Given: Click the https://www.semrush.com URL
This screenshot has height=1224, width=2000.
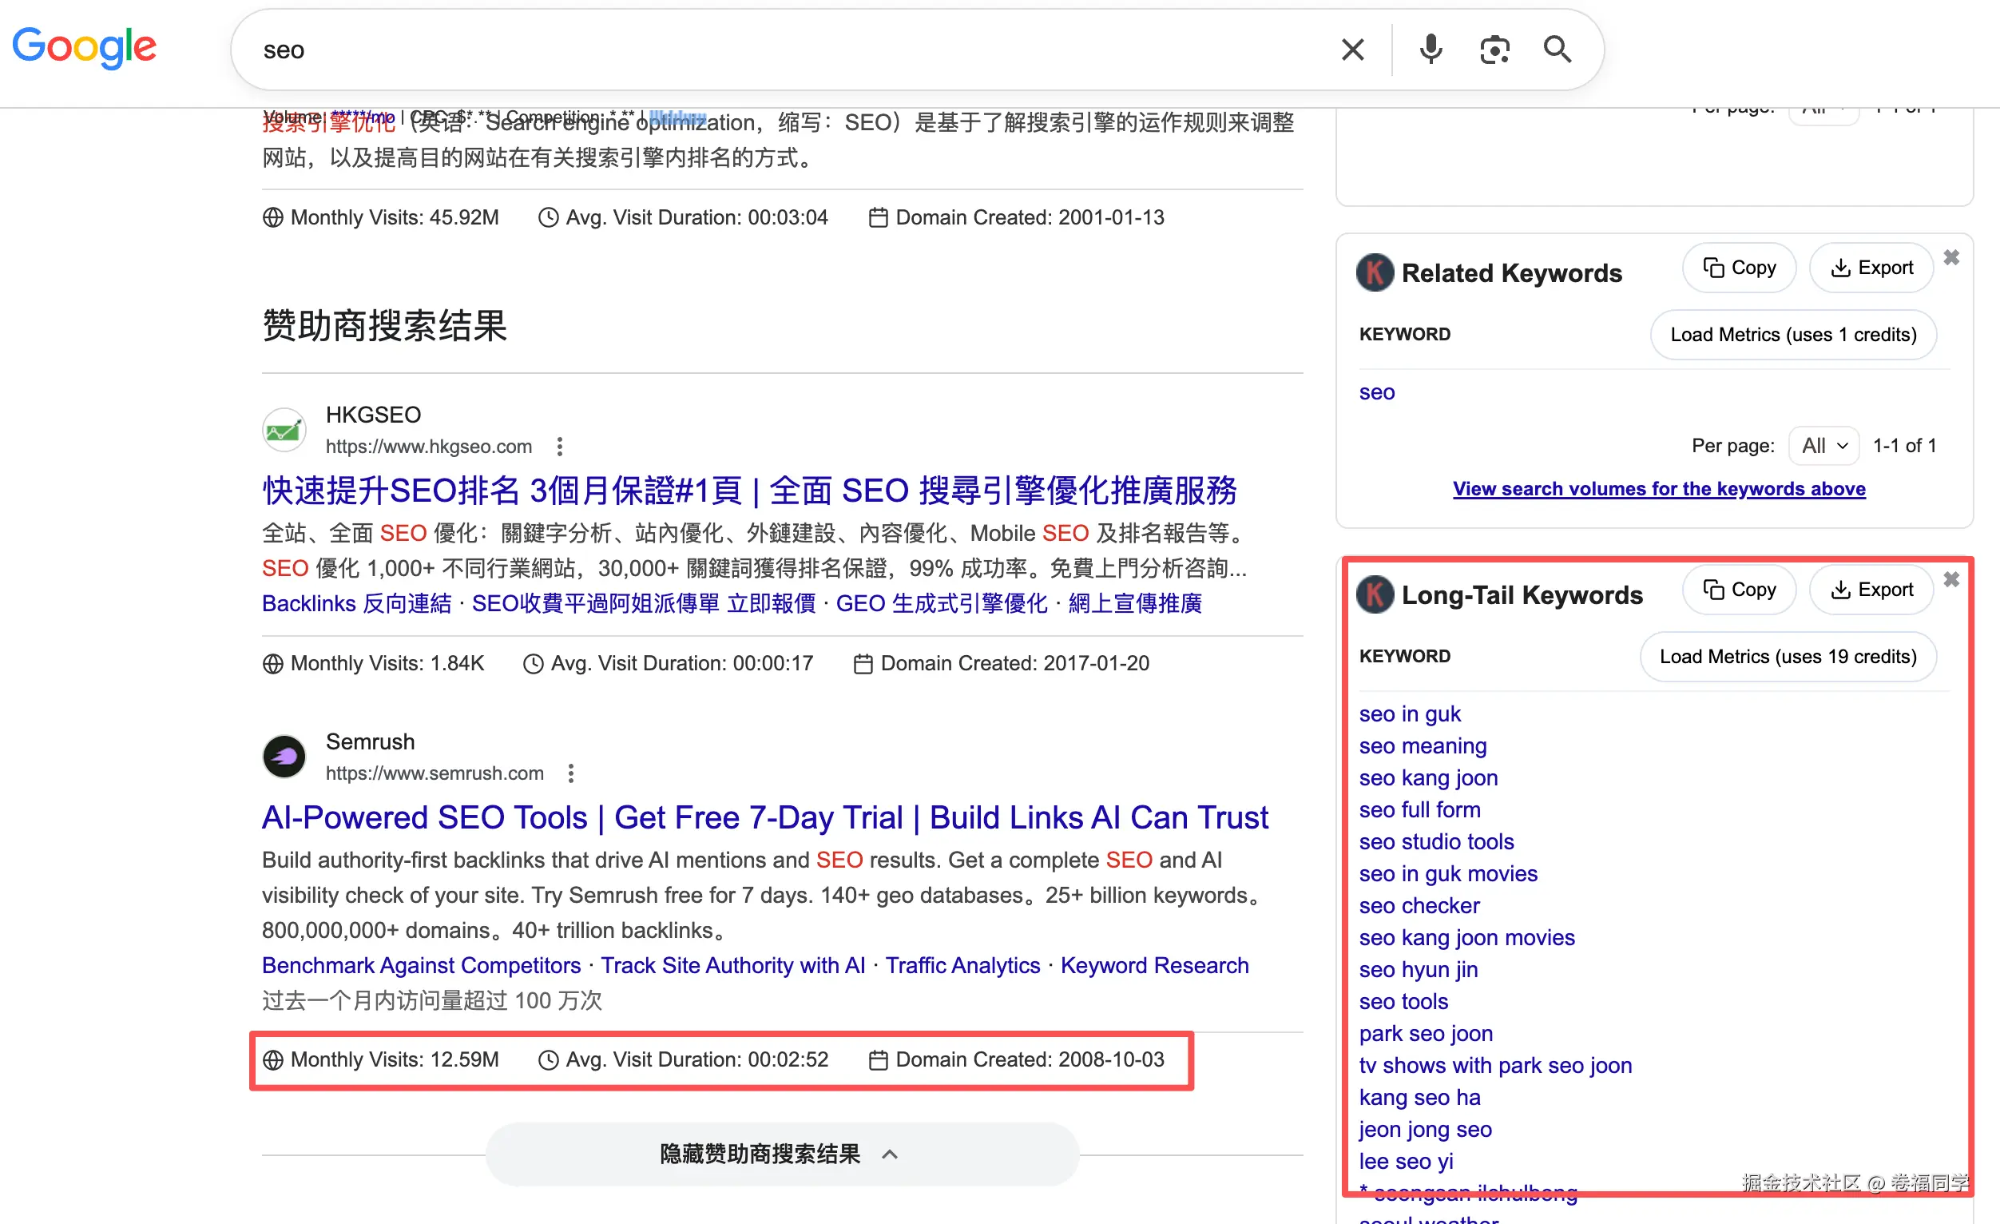Looking at the screenshot, I should click(x=435, y=773).
